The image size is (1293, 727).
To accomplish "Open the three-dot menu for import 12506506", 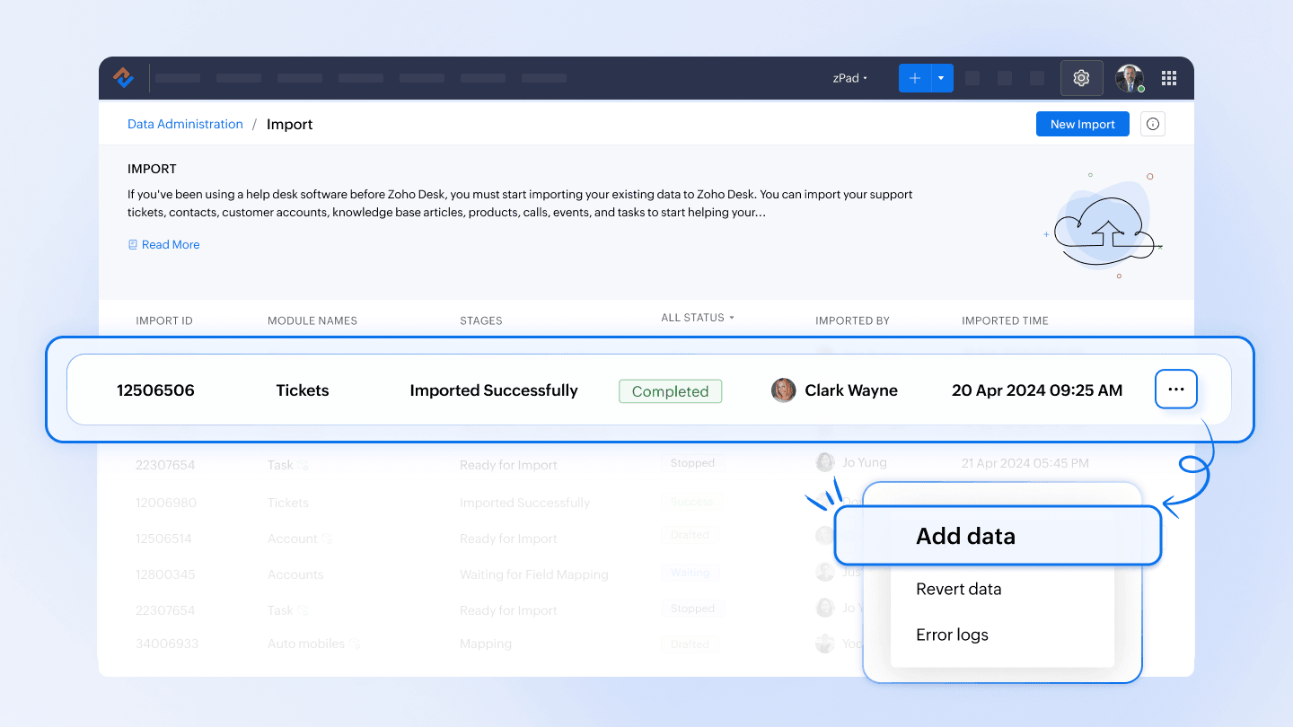I will point(1175,390).
